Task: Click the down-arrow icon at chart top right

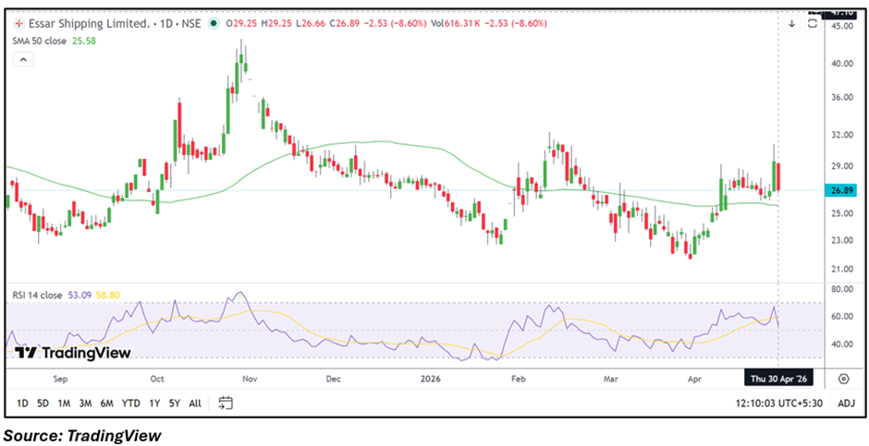Action: click(792, 23)
